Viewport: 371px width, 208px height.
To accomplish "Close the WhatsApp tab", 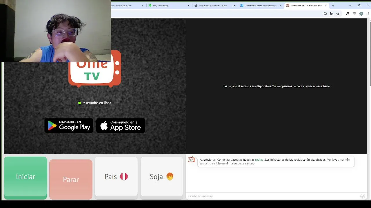I will coord(189,5).
